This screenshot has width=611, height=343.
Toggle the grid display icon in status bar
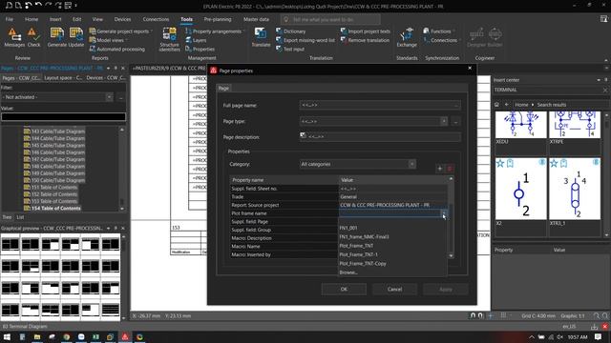[503, 315]
